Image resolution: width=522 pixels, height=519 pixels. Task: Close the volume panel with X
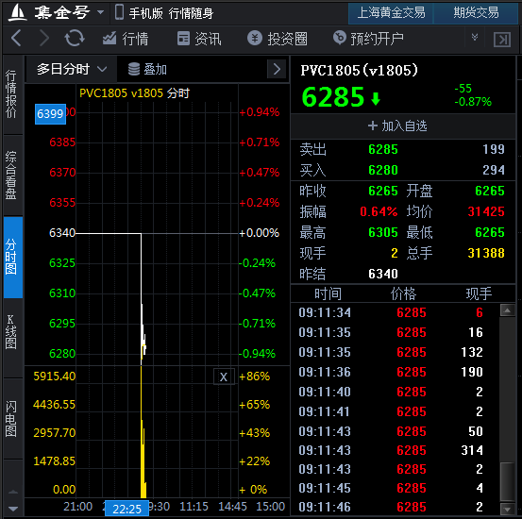click(x=224, y=377)
